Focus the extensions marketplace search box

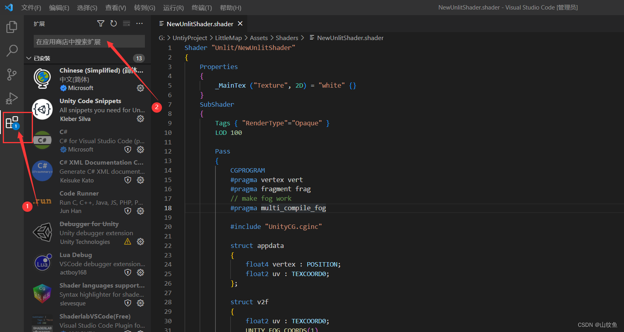[x=89, y=42]
